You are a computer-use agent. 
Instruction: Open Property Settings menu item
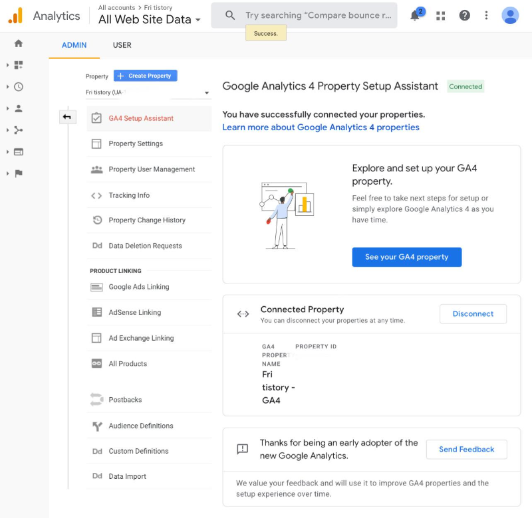[x=149, y=143]
